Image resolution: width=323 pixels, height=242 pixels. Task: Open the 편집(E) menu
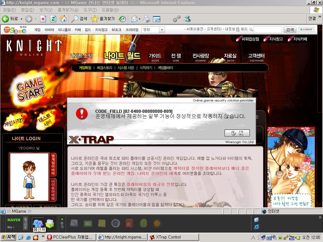pos(28,10)
